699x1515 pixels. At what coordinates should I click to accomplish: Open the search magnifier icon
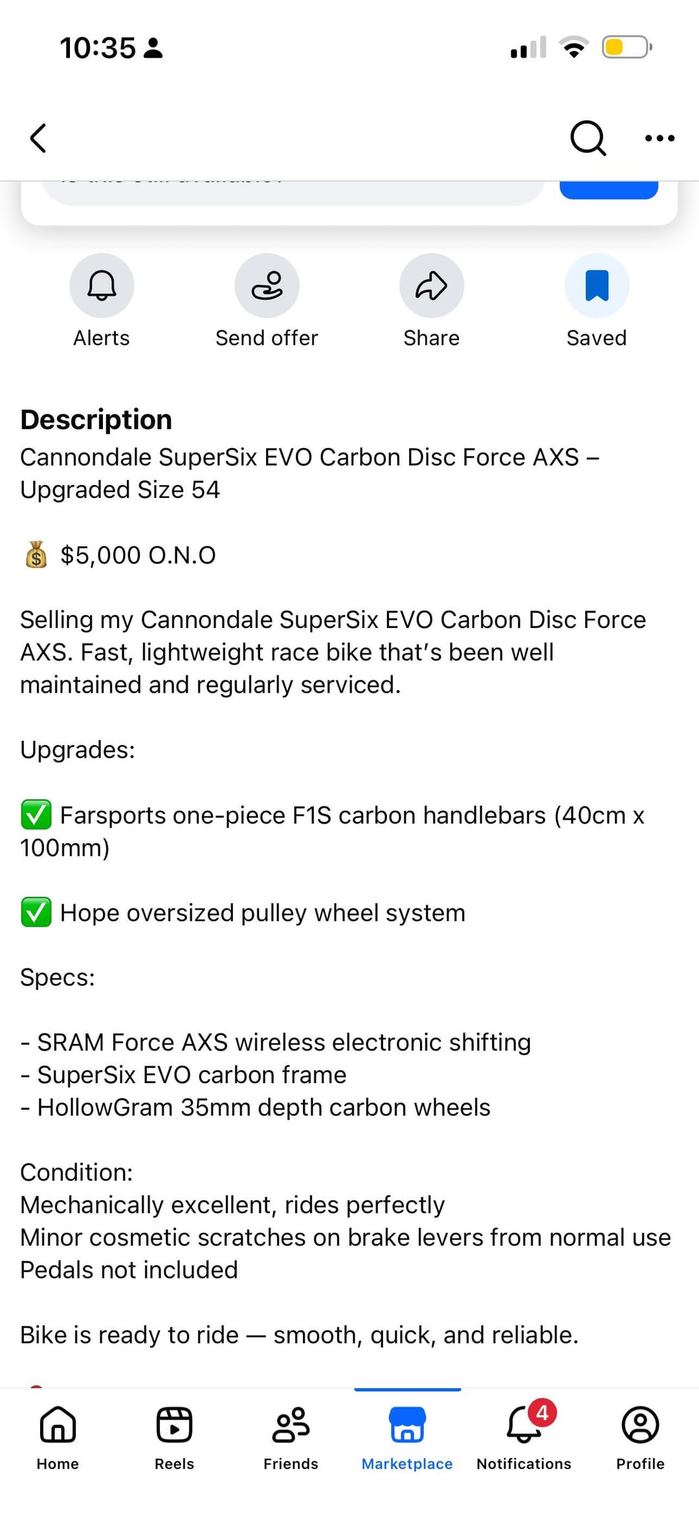(x=588, y=138)
